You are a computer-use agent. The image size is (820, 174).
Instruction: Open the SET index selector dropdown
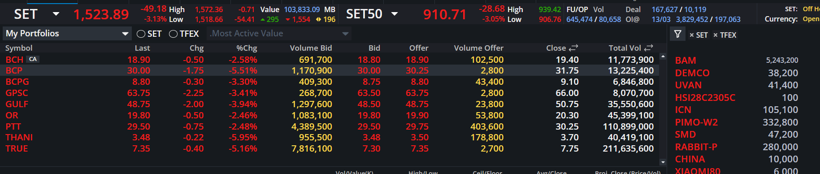point(56,14)
